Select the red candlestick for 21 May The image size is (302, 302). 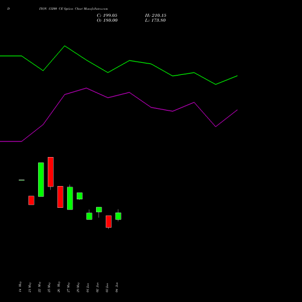31,201
